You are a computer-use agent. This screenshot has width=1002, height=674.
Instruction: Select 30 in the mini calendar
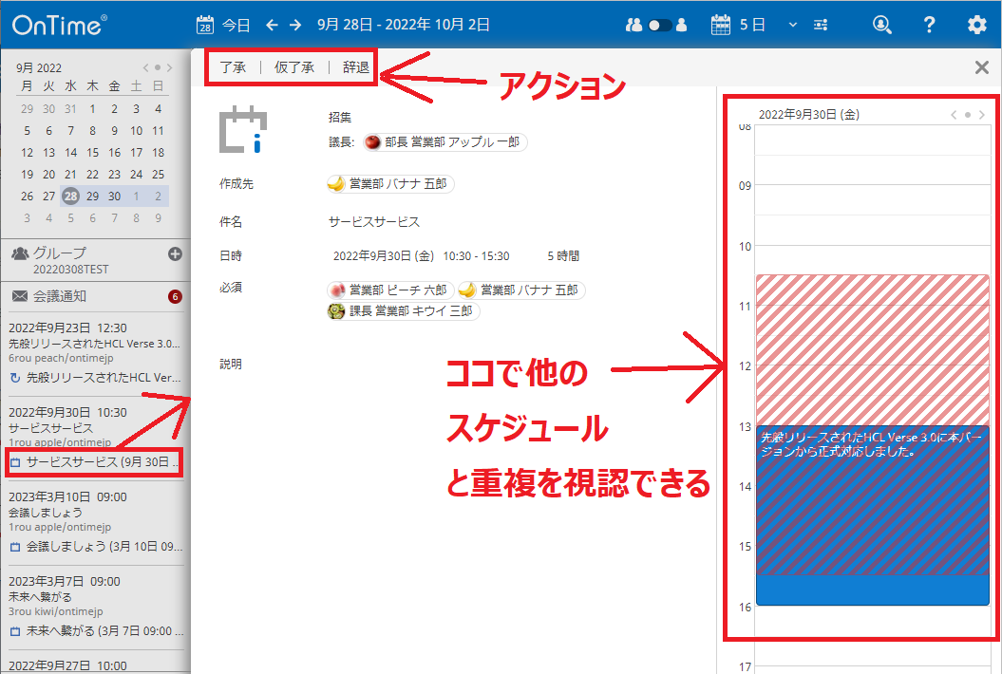point(114,197)
